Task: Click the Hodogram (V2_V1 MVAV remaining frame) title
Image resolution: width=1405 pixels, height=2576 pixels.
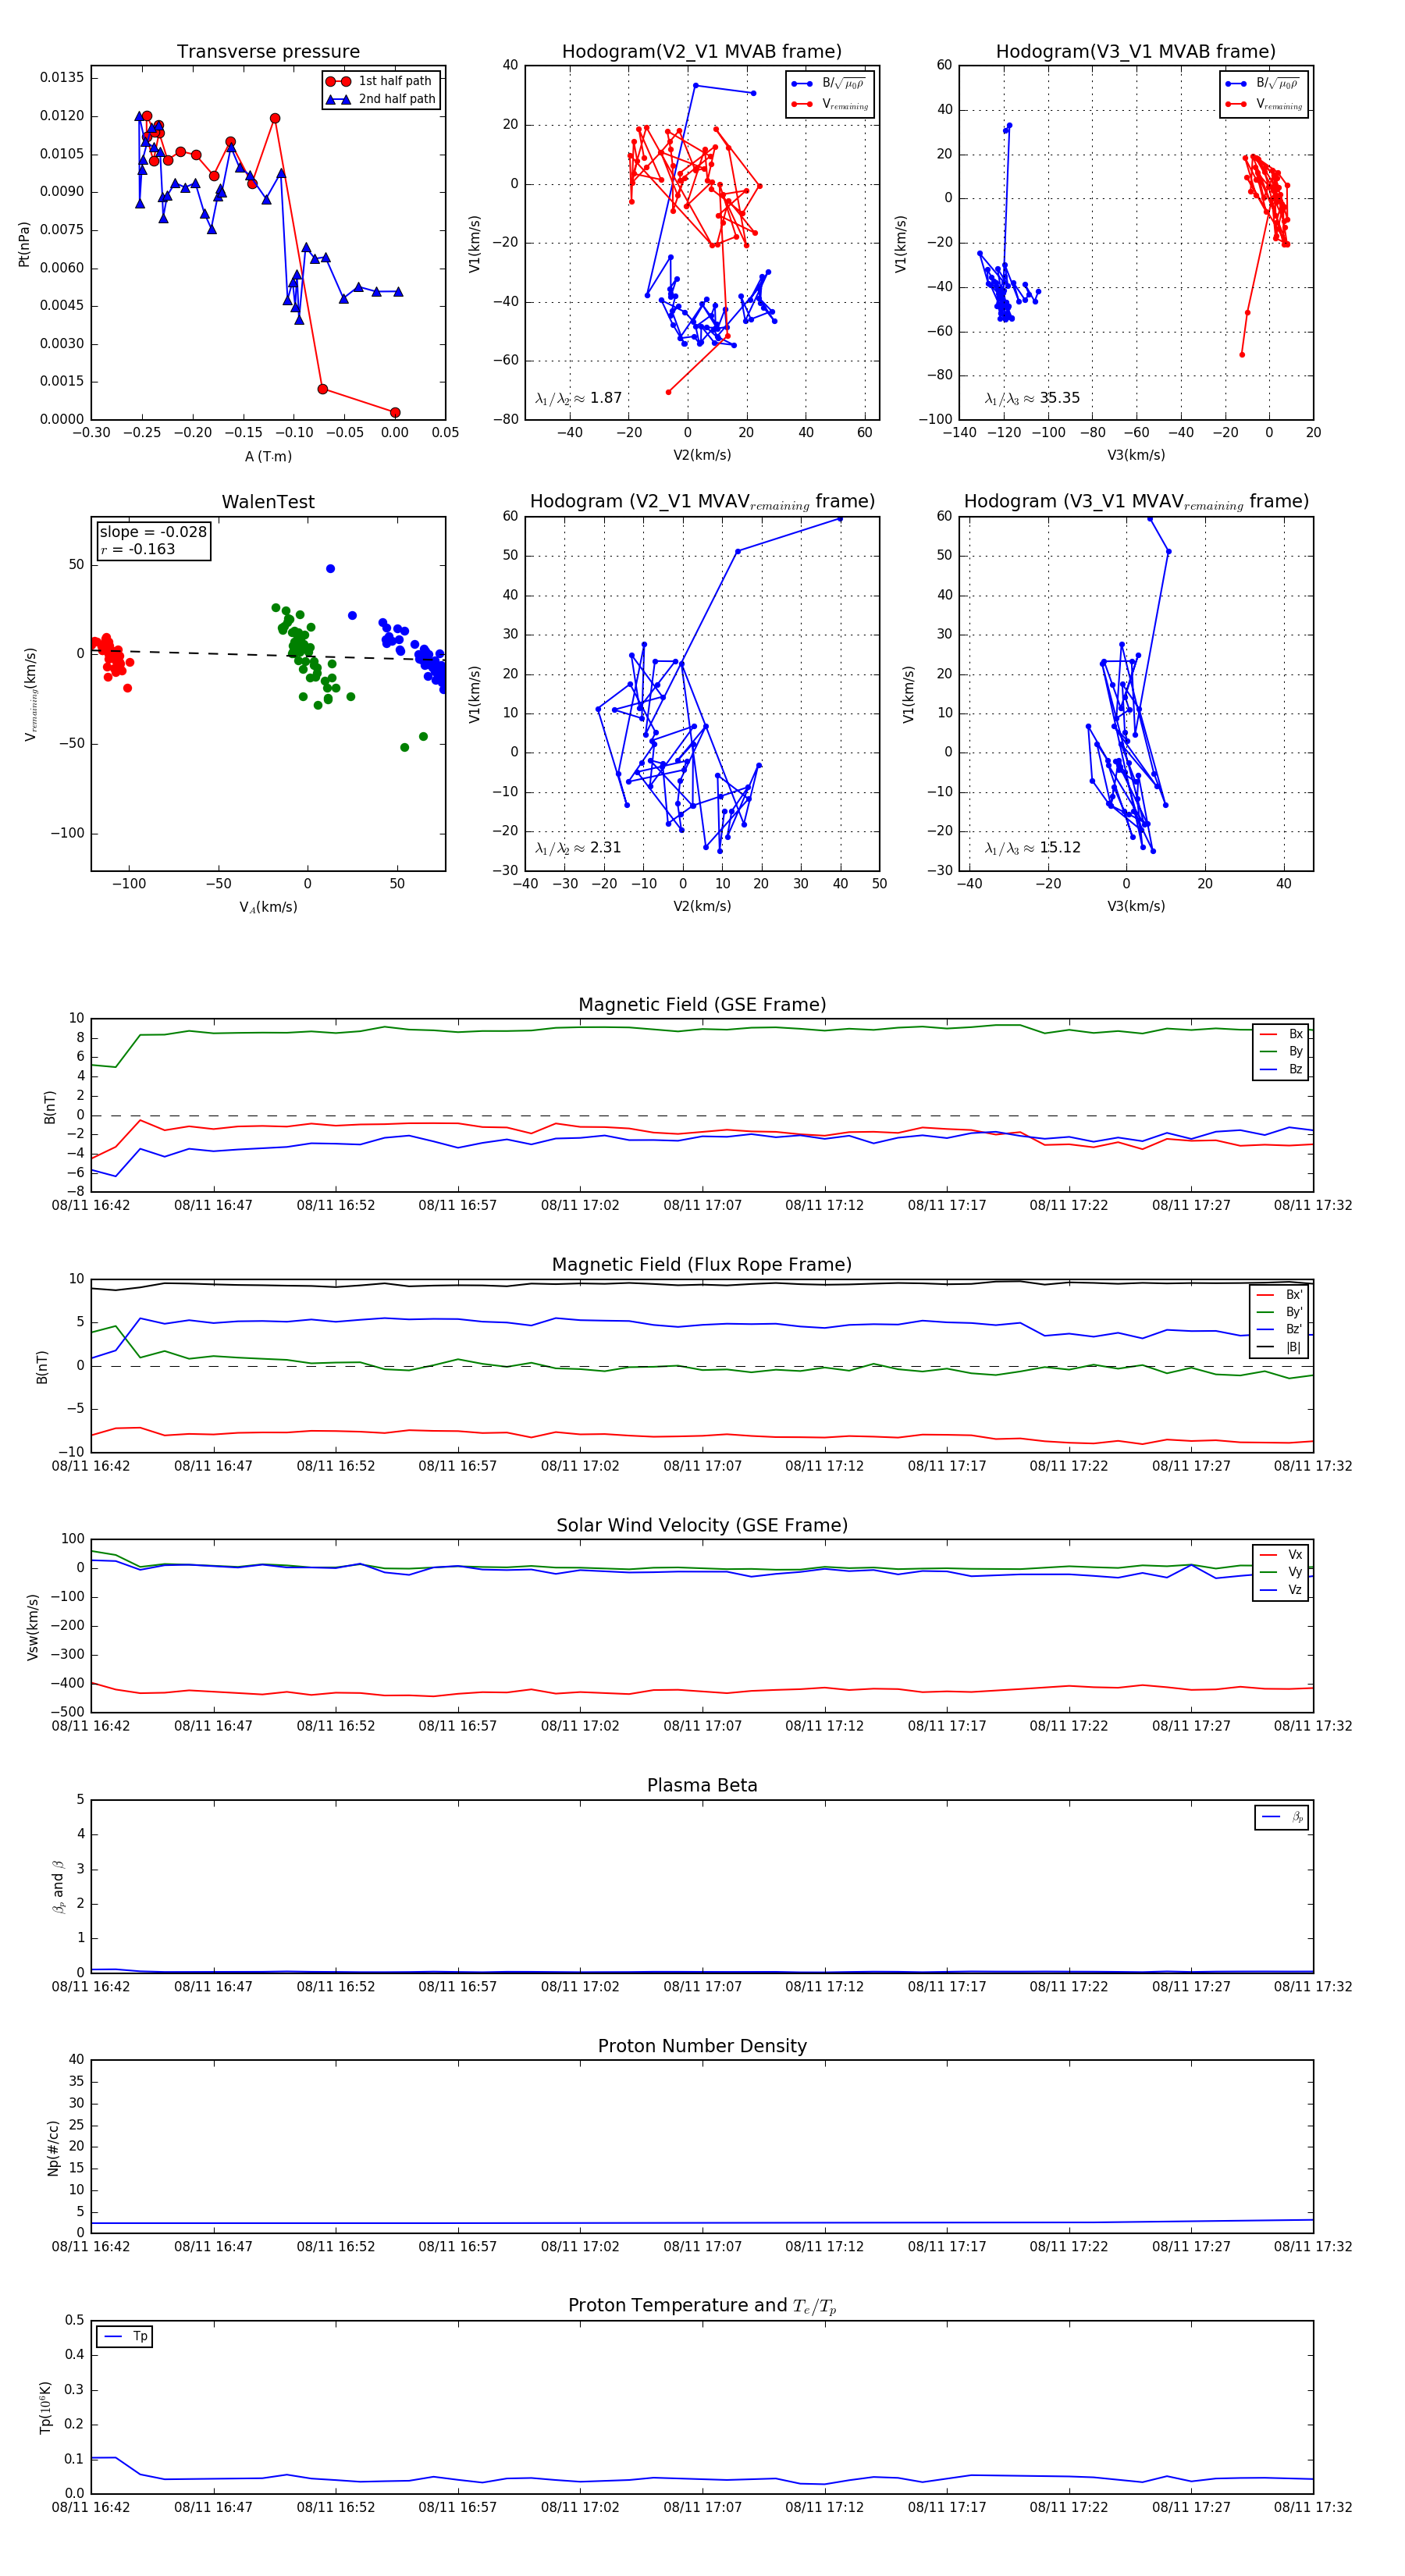Action: 702,502
